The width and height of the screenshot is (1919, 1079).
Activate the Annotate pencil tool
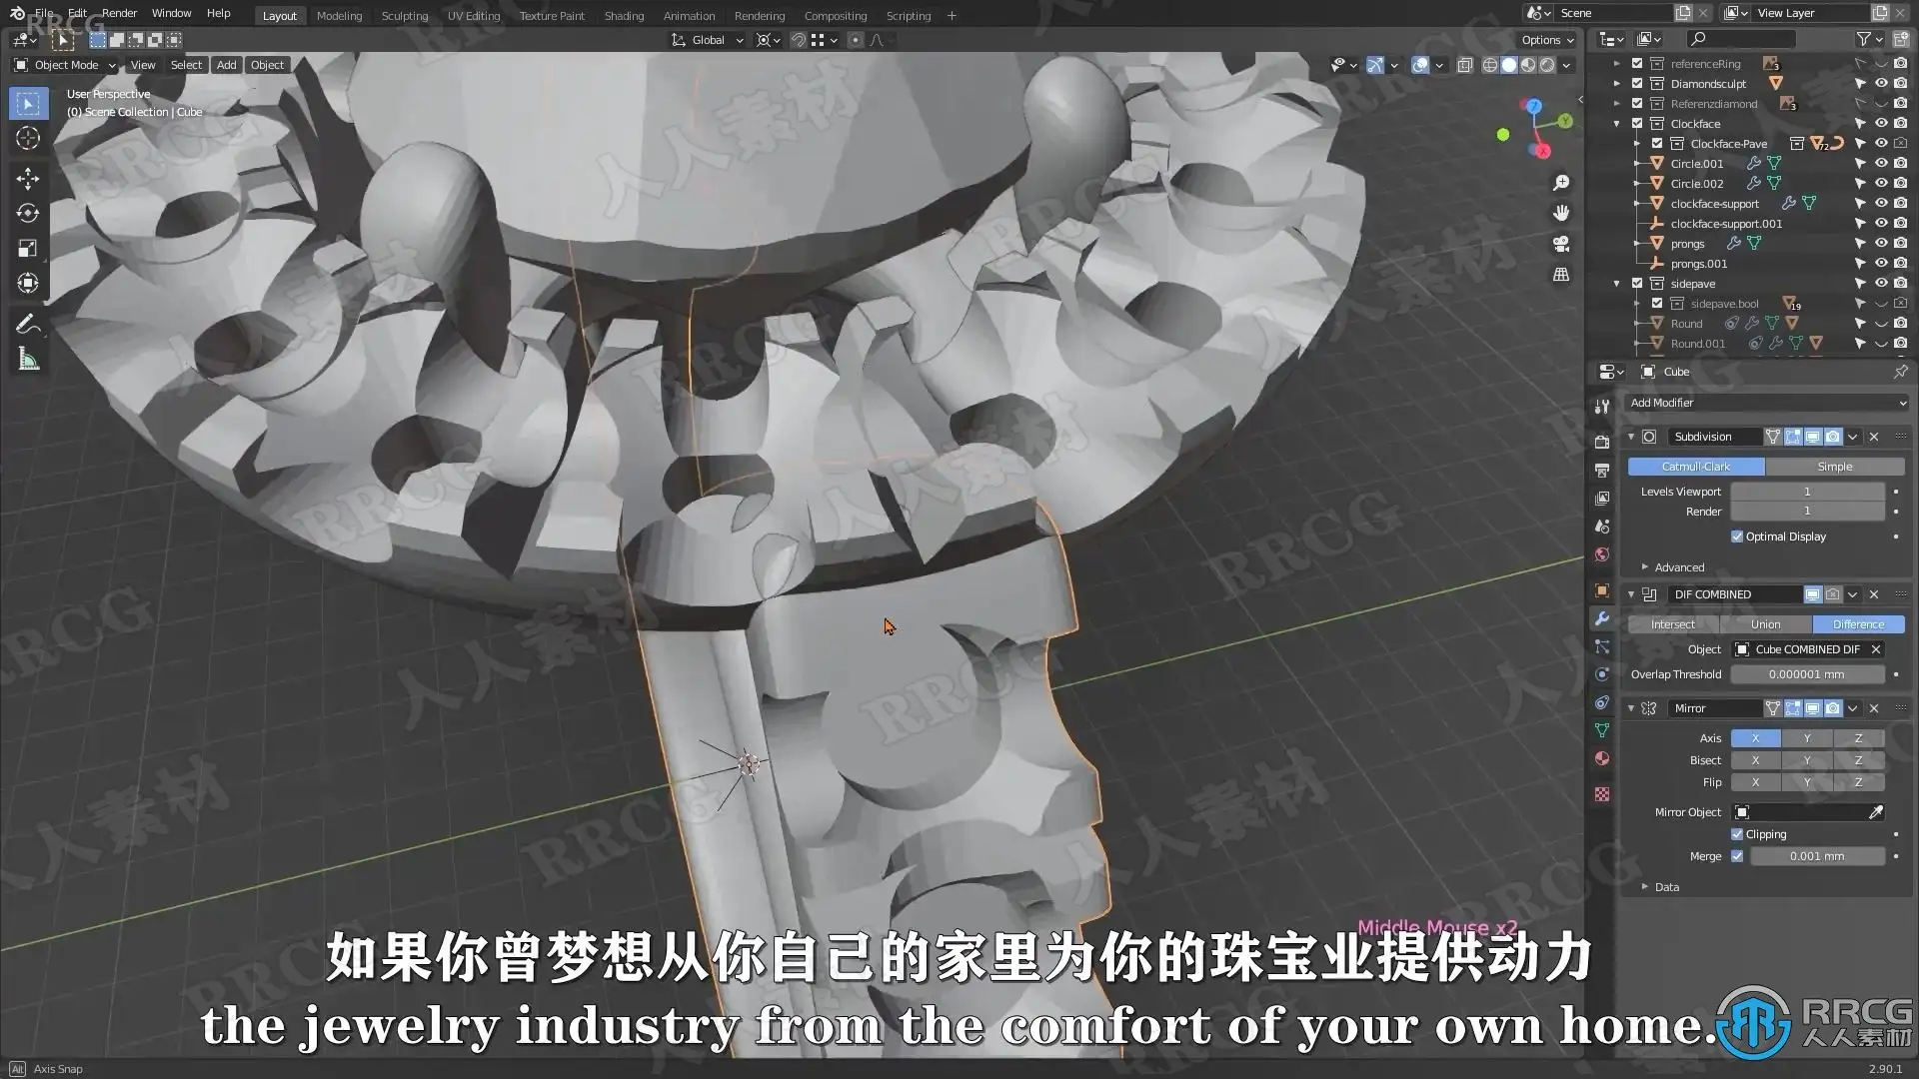click(x=28, y=324)
